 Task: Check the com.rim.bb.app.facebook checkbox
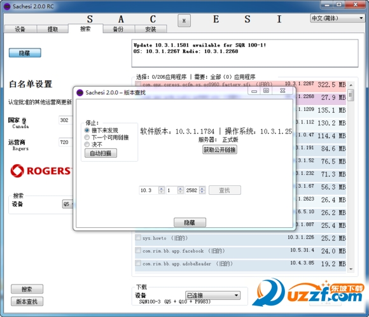(x=138, y=250)
